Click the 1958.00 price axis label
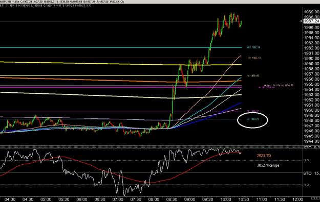 click(312, 69)
